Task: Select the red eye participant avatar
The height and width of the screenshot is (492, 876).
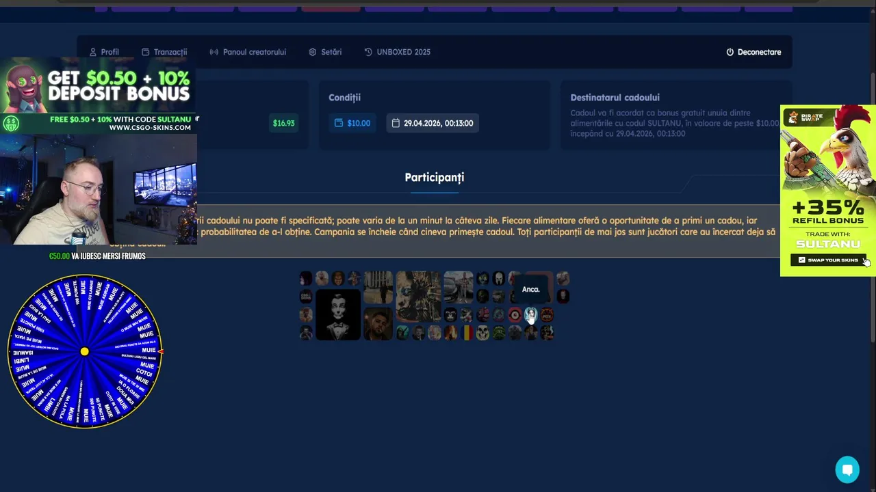Action: (x=515, y=314)
